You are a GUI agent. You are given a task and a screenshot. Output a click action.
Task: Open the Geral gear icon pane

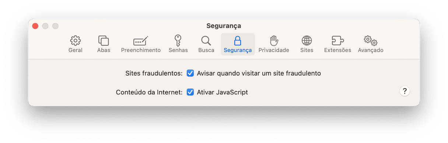click(x=75, y=40)
